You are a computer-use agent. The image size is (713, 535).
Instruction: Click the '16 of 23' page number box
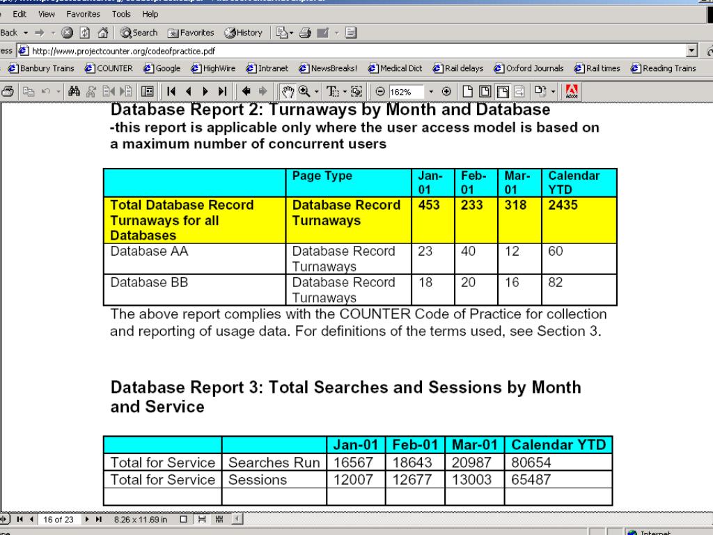[58, 520]
